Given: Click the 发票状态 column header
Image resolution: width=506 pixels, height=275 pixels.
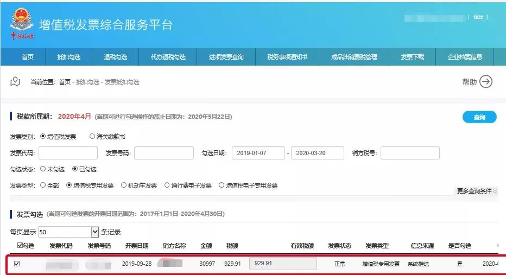Looking at the screenshot, I should [339, 246].
